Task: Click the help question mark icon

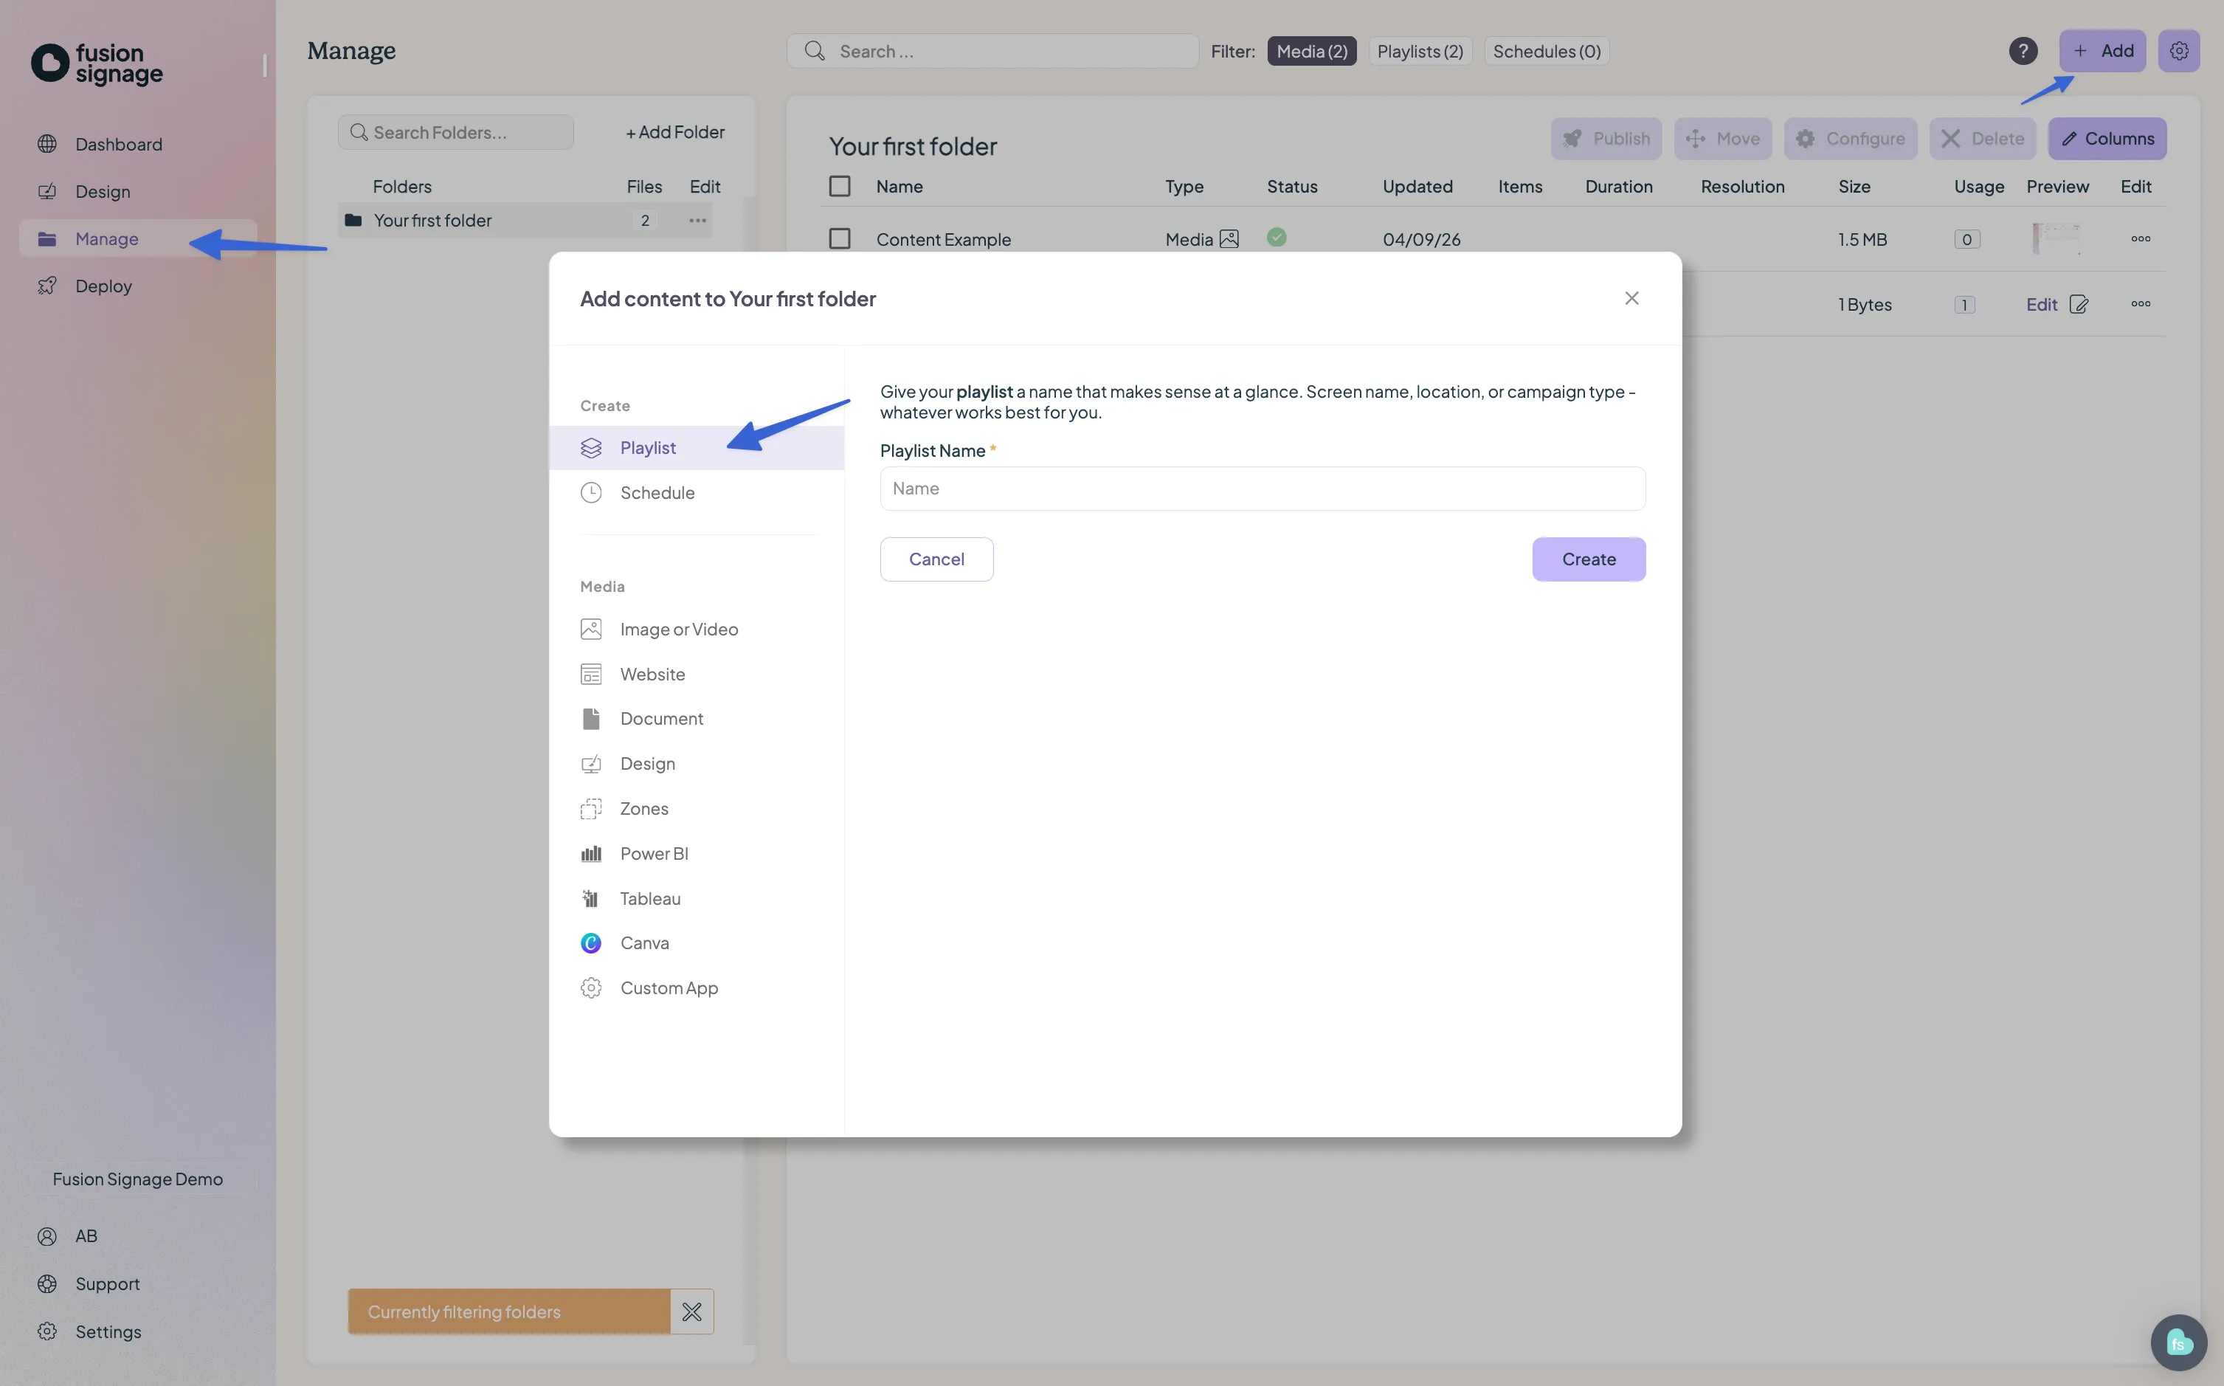Action: coord(2023,52)
